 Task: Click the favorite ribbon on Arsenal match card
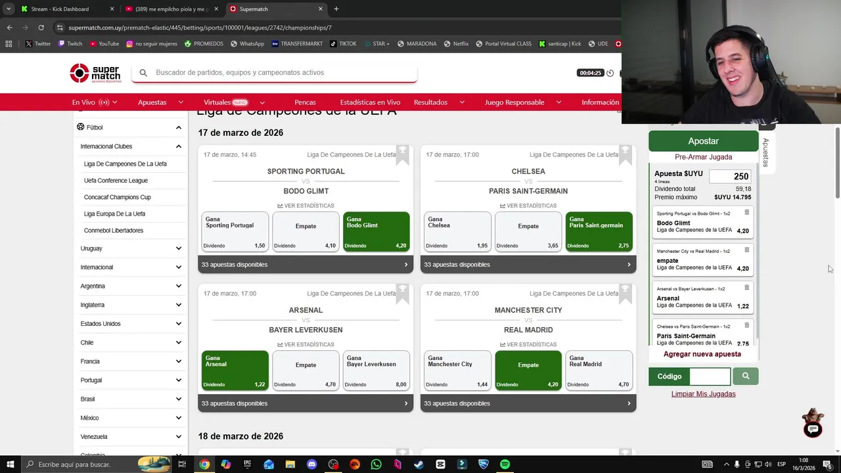pyautogui.click(x=403, y=294)
